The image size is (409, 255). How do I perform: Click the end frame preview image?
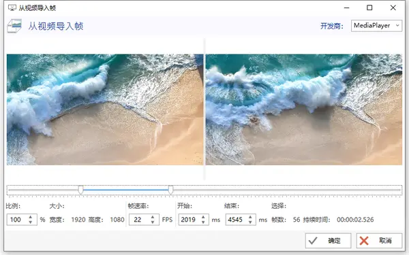click(x=304, y=109)
